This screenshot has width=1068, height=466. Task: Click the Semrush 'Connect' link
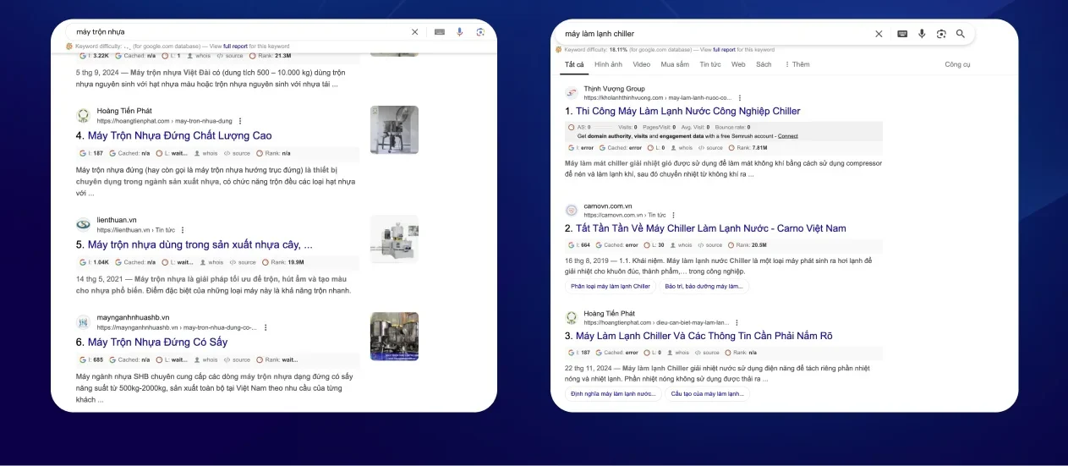pos(787,135)
